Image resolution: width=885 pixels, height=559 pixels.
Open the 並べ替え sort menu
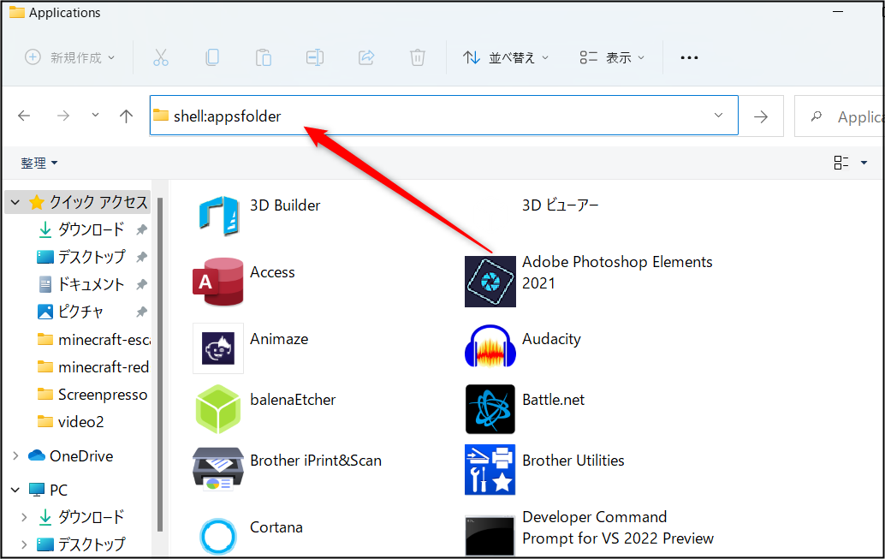pos(506,57)
